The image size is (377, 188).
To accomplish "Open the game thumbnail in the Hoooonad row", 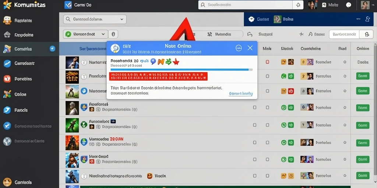I will tap(72, 160).
